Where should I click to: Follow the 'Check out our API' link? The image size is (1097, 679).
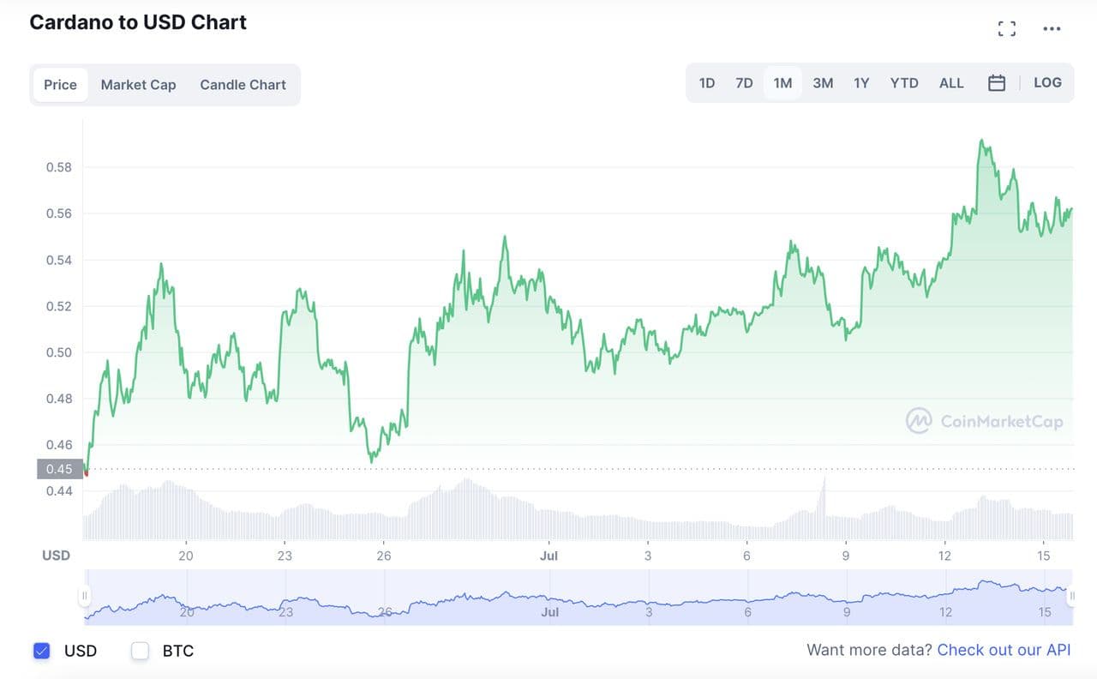coord(1004,650)
